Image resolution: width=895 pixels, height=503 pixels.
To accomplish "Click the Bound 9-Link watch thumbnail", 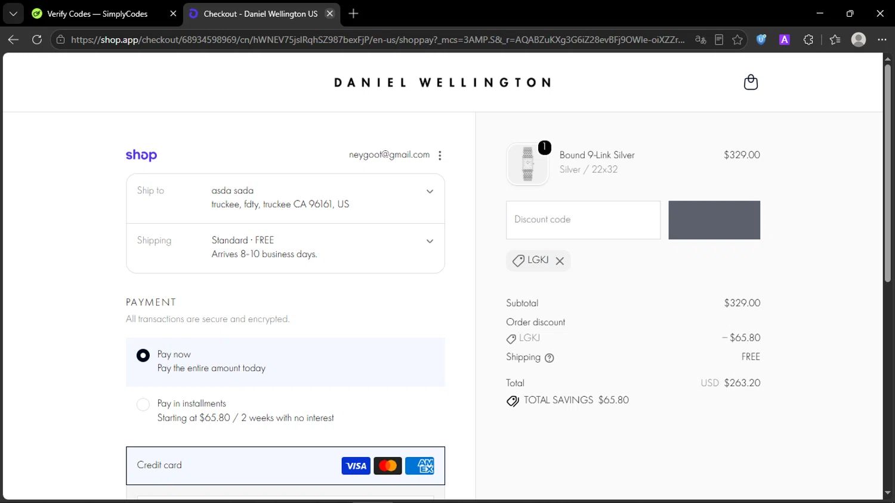I will pyautogui.click(x=527, y=164).
